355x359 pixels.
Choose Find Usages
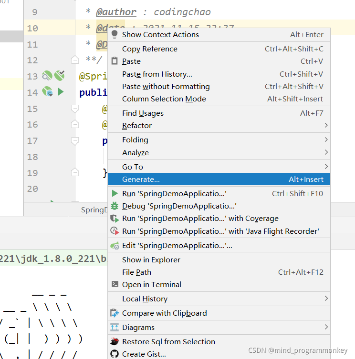[219, 113]
